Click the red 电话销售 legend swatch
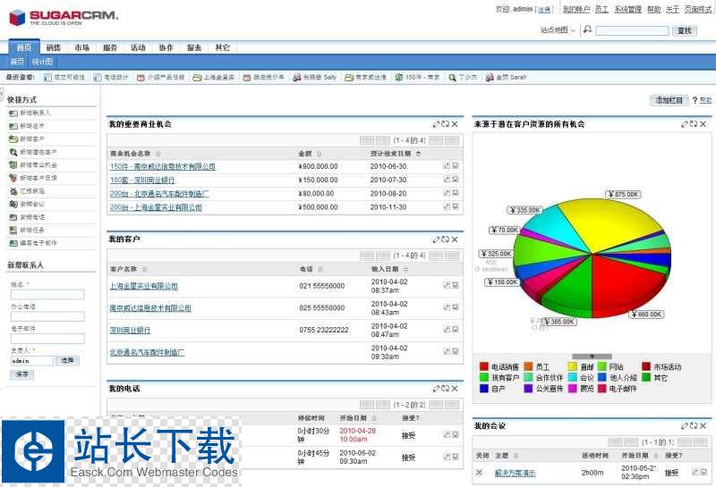The height and width of the screenshot is (487, 716). click(484, 366)
